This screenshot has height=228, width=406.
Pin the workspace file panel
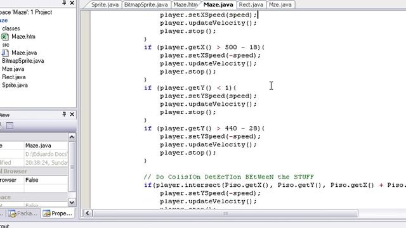click(x=63, y=3)
